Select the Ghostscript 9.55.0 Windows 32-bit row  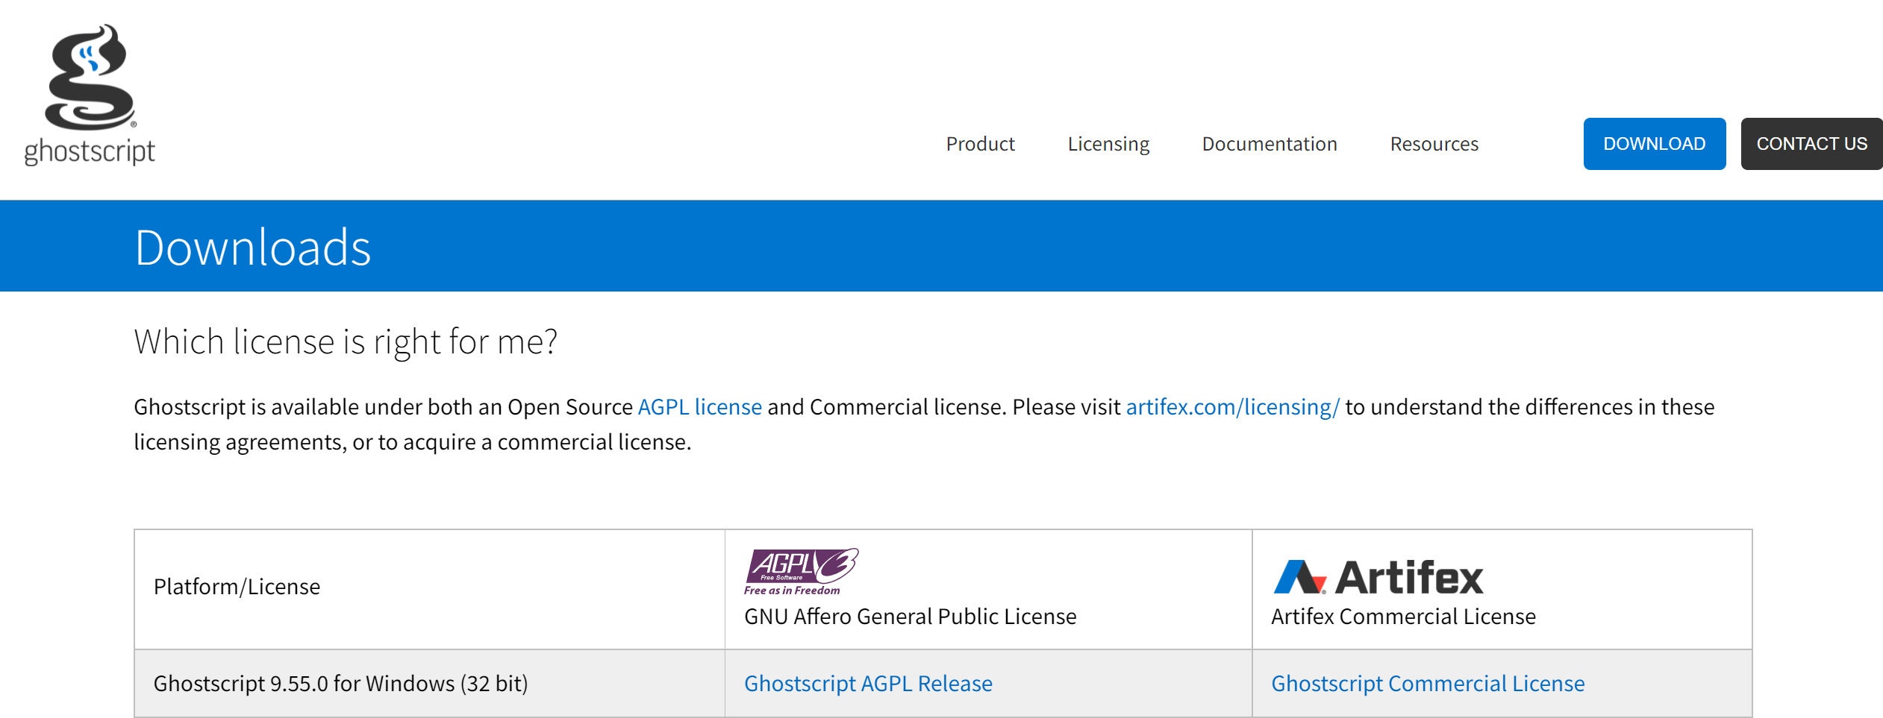[x=340, y=684]
